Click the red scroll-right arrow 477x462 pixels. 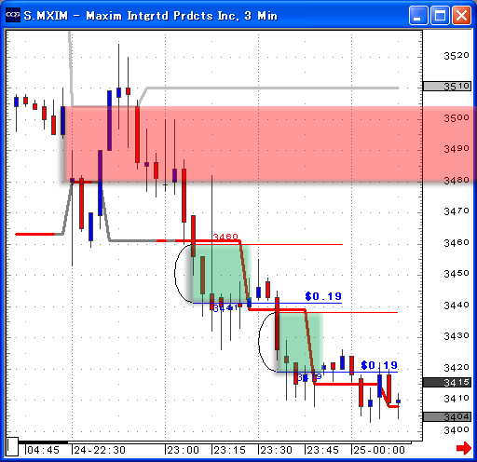(464, 448)
